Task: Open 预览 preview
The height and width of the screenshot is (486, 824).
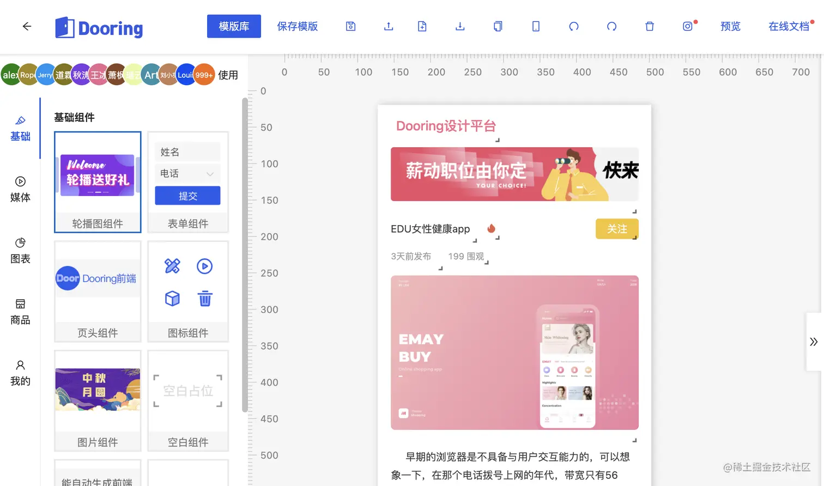Action: click(731, 26)
